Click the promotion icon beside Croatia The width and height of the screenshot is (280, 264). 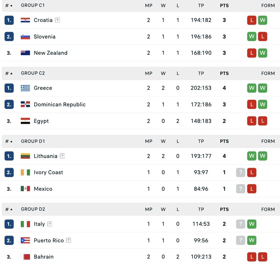tap(58, 20)
